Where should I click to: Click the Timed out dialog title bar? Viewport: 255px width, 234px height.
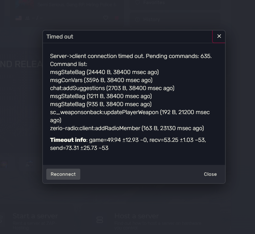click(x=60, y=36)
